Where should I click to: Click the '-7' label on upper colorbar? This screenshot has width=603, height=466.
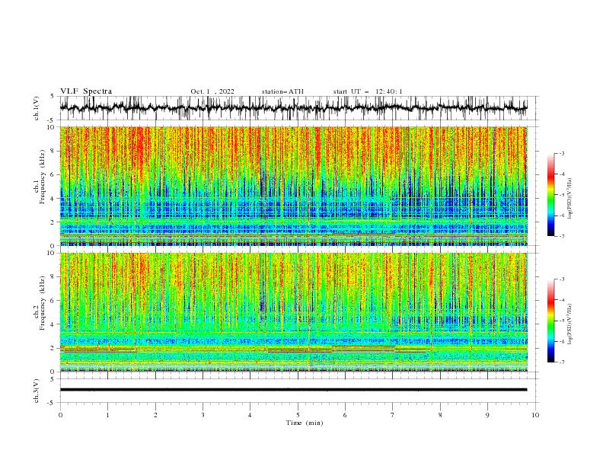(561, 236)
